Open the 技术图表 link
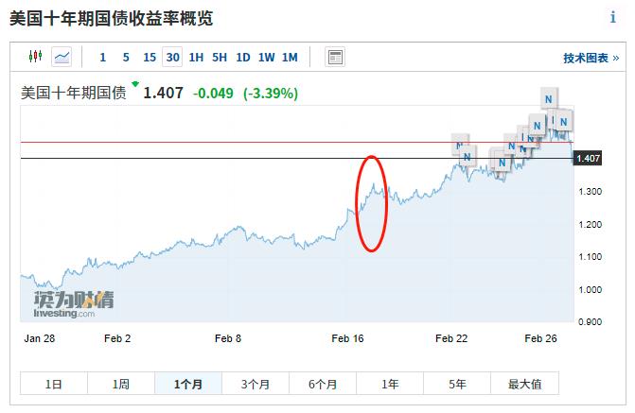 pyautogui.click(x=591, y=58)
